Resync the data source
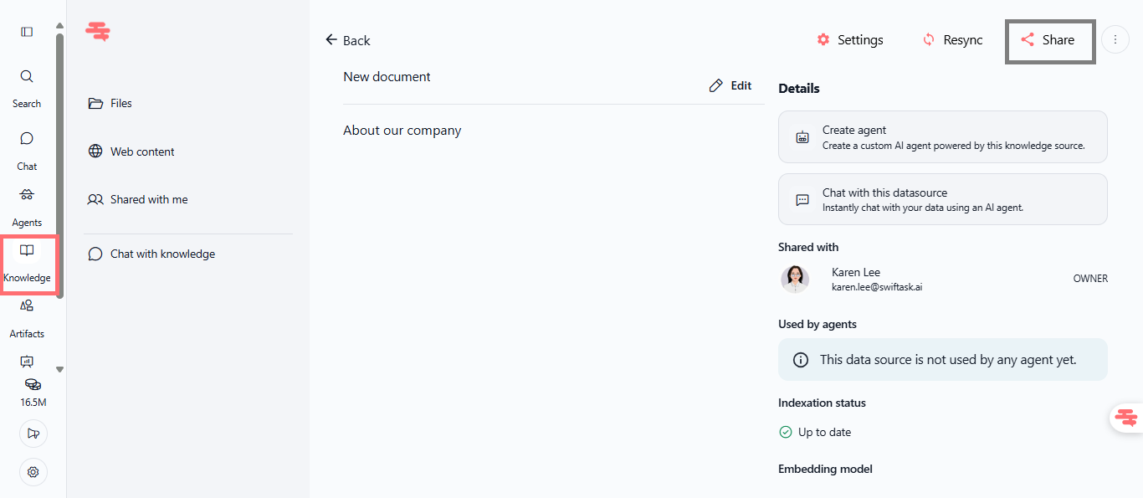Viewport: 1143px width, 498px height. tap(952, 40)
